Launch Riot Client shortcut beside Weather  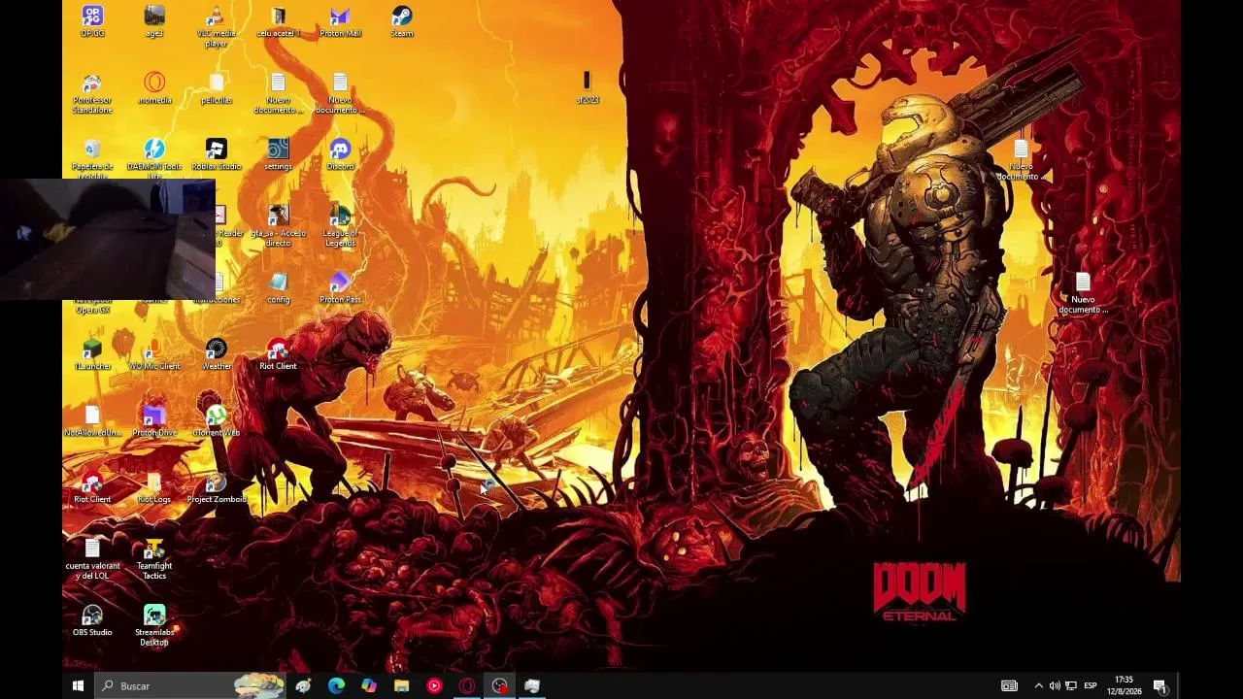[x=279, y=354]
